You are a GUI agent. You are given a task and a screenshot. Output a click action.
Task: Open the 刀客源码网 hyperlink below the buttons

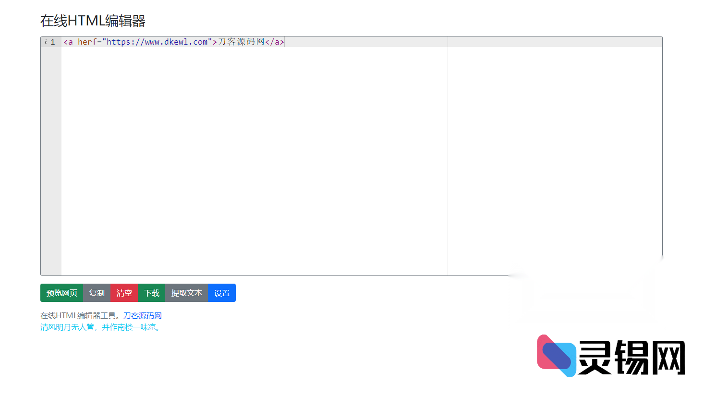point(143,315)
